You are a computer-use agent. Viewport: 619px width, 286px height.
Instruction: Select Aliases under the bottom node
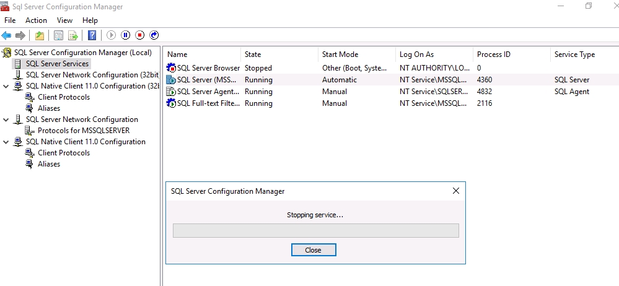tap(49, 164)
